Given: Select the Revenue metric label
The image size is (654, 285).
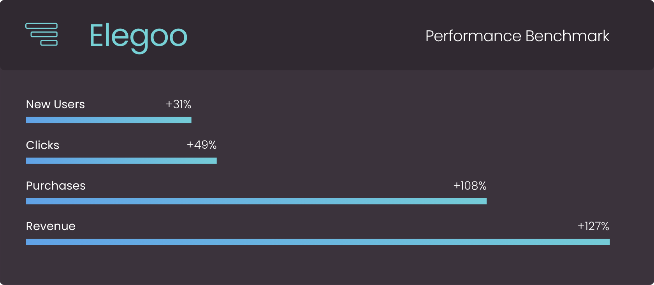Looking at the screenshot, I should click(x=51, y=226).
